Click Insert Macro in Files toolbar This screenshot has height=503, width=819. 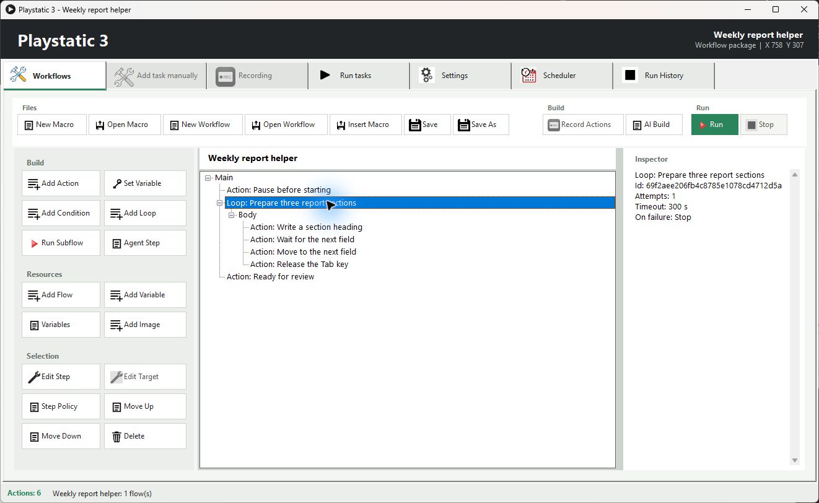click(x=366, y=125)
